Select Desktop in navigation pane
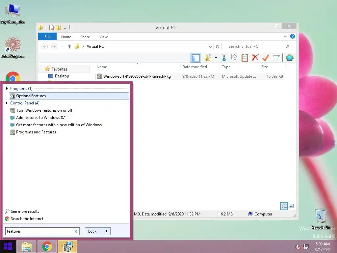 point(62,76)
